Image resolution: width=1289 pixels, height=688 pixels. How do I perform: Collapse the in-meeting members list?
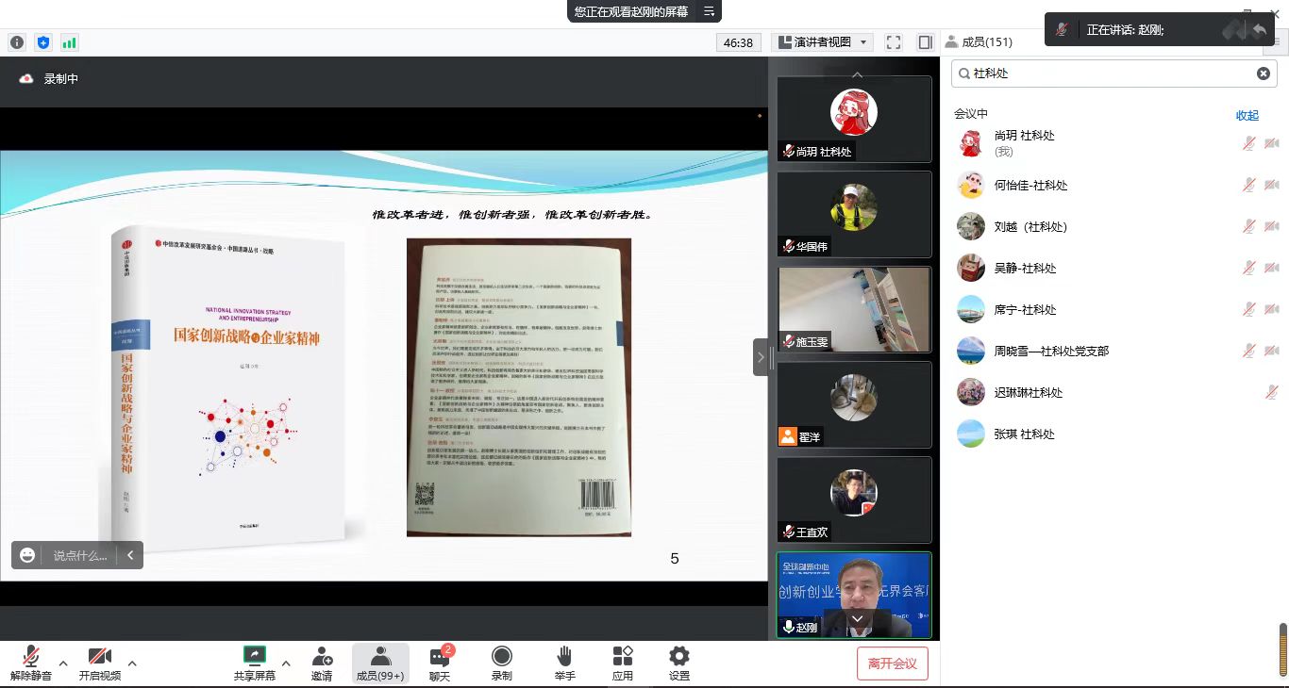(1247, 115)
